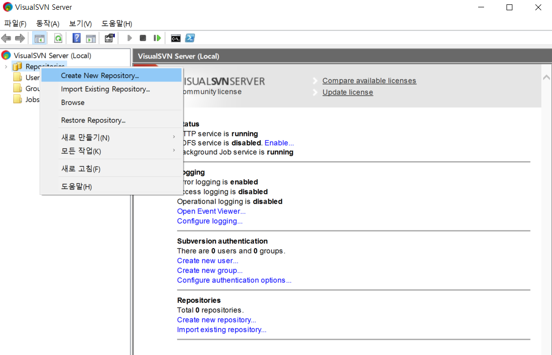
Task: Choose Restore Repository... in context menu
Action: coord(111,120)
